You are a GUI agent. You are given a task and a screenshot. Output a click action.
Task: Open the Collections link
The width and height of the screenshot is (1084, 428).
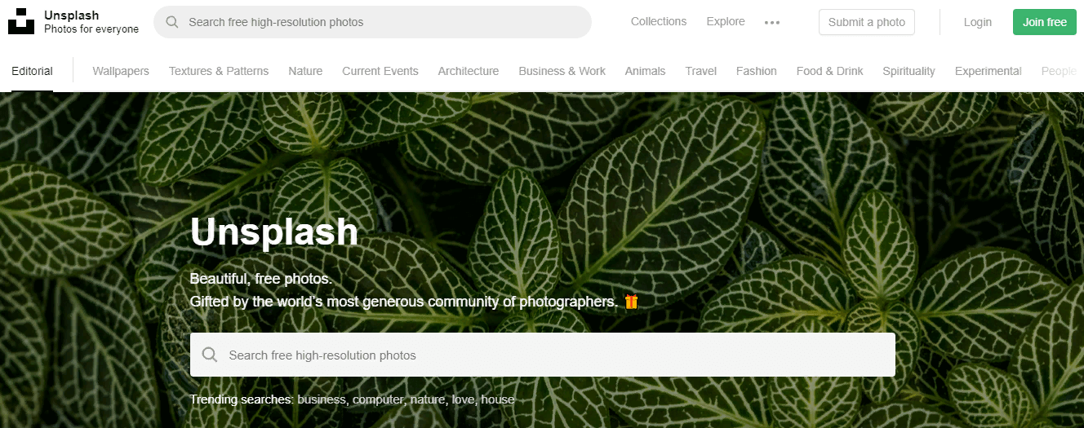tap(659, 21)
